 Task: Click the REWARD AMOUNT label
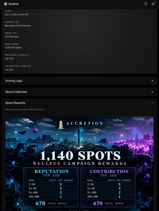pos(12,44)
